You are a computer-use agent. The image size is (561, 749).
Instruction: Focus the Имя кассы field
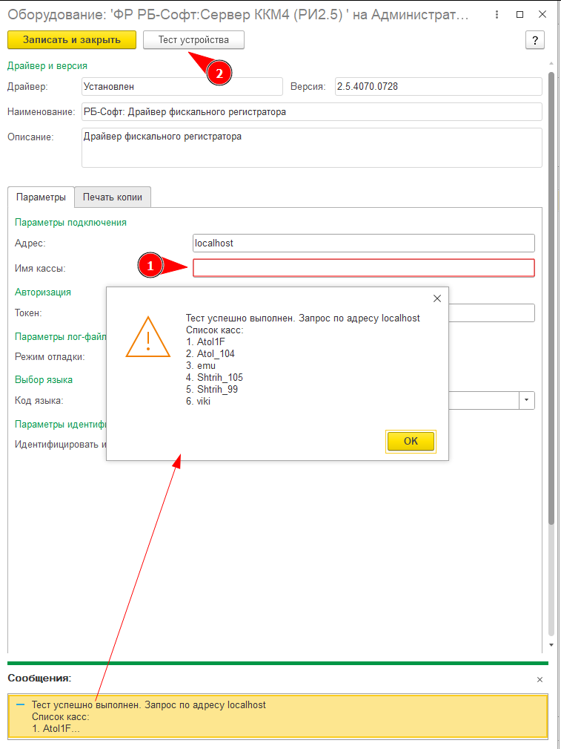pyautogui.click(x=364, y=267)
